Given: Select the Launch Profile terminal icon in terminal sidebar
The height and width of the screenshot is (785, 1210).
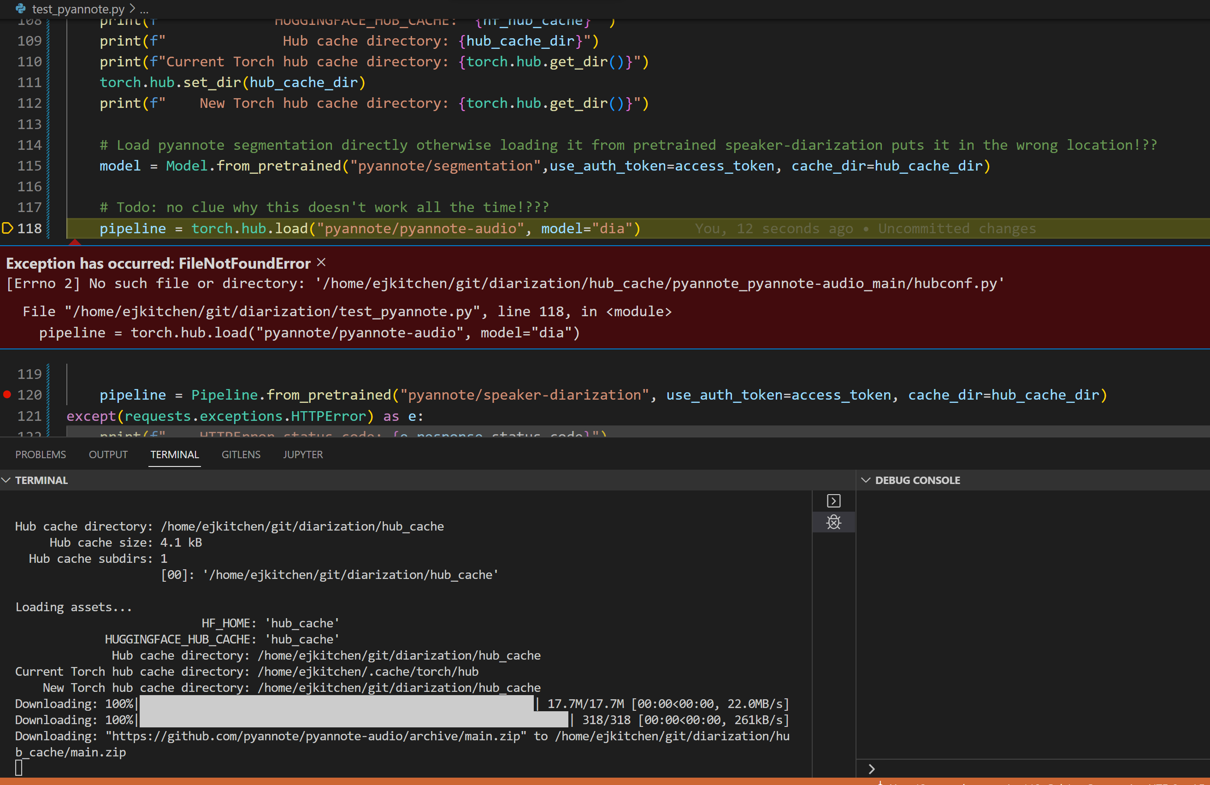Looking at the screenshot, I should click(833, 500).
